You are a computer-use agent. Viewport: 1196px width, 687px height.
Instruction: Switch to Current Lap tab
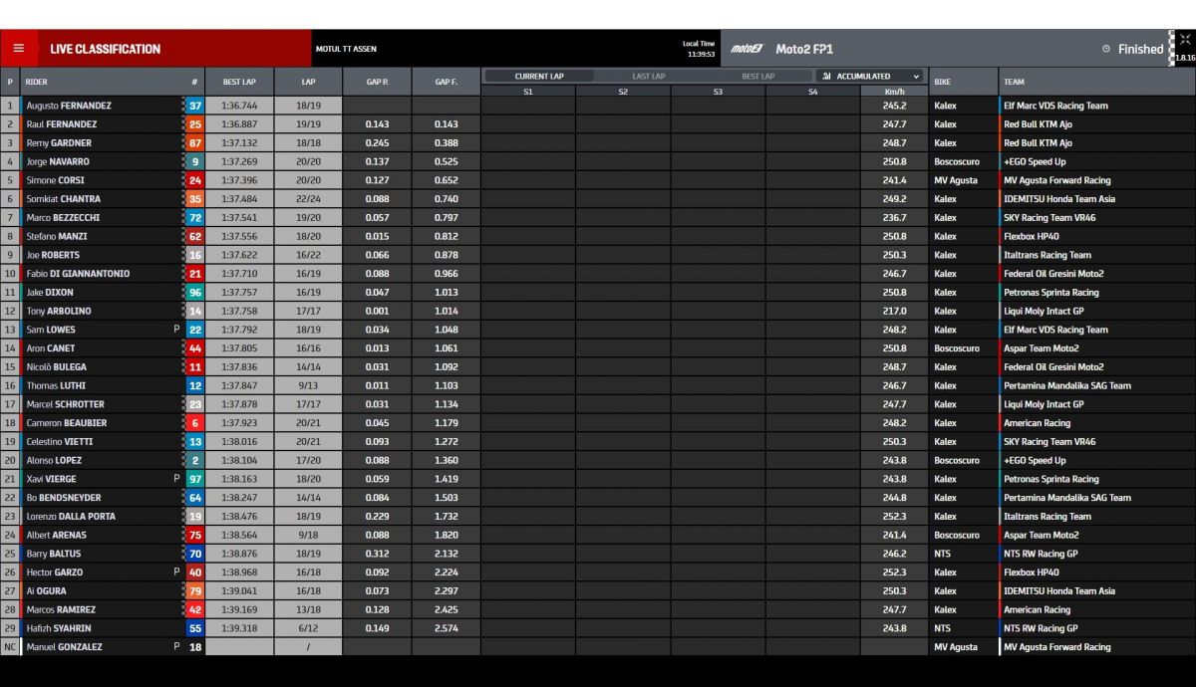(538, 76)
